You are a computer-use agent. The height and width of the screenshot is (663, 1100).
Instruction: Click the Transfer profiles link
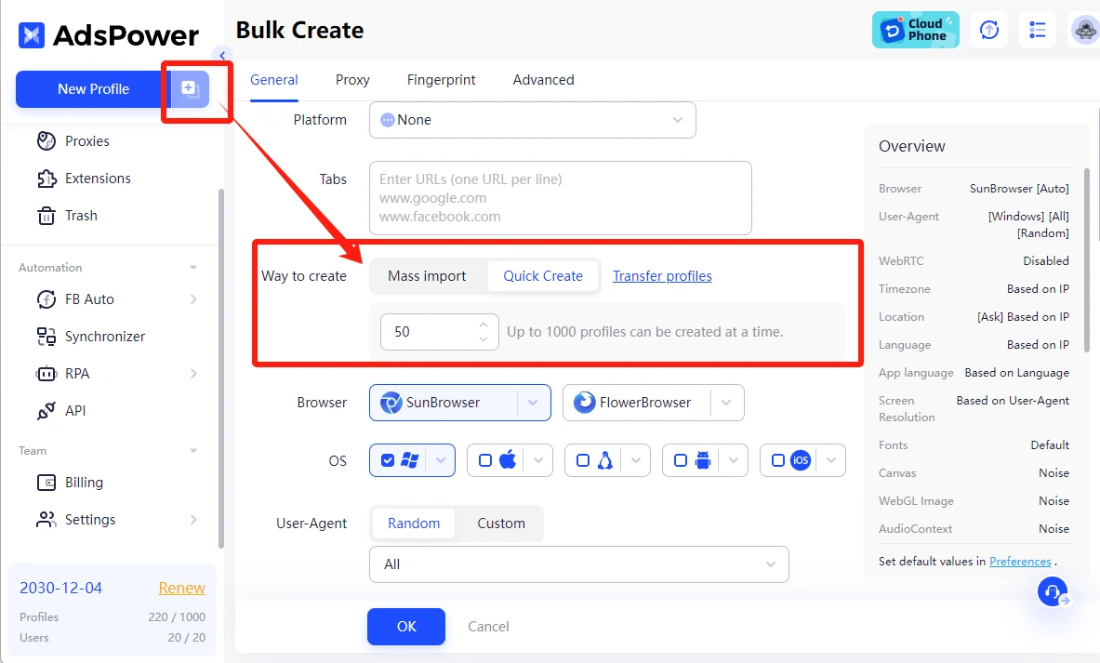point(662,276)
